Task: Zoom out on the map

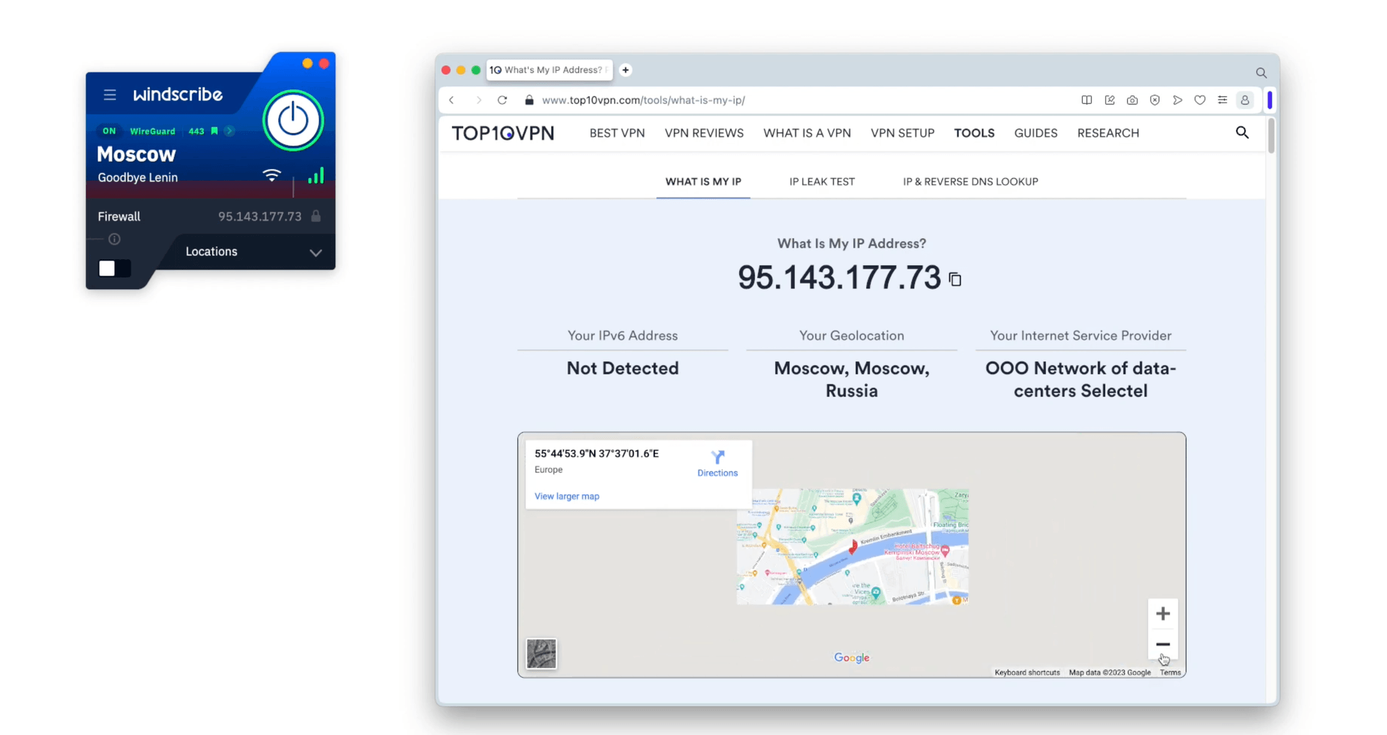Action: tap(1163, 644)
